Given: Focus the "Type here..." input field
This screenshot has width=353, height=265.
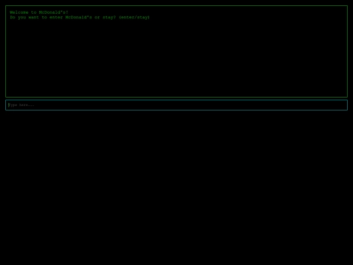Looking at the screenshot, I should pyautogui.click(x=176, y=105).
